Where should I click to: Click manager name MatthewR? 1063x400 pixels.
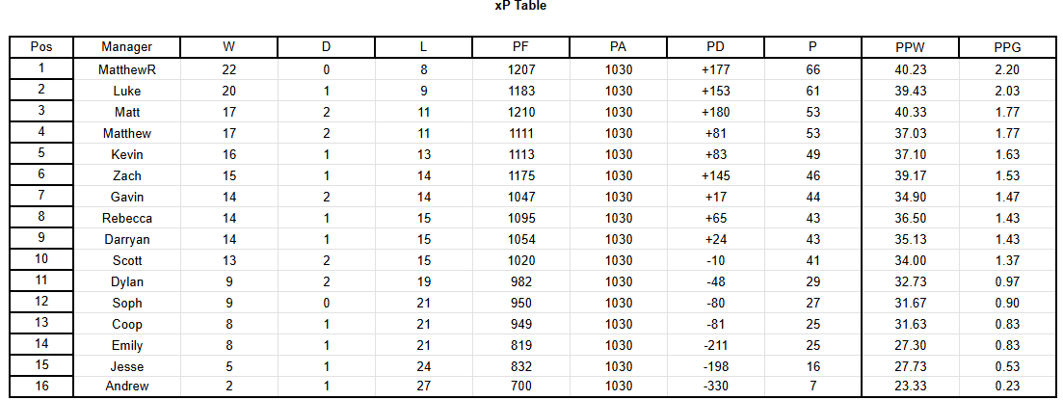coord(126,69)
